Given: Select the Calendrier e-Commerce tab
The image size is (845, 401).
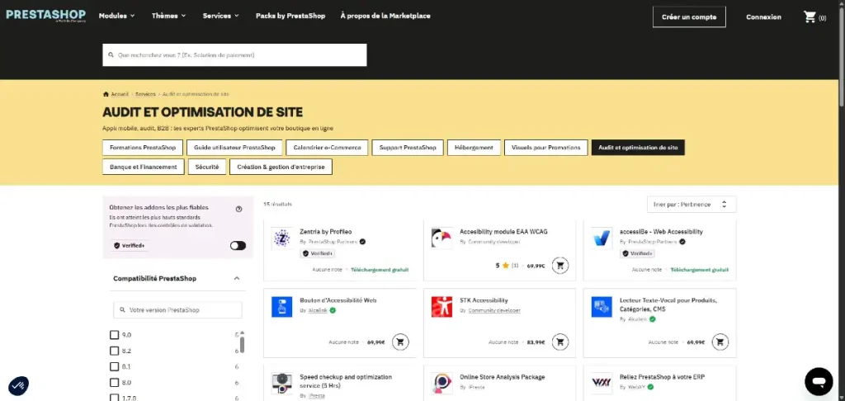Looking at the screenshot, I should point(327,148).
